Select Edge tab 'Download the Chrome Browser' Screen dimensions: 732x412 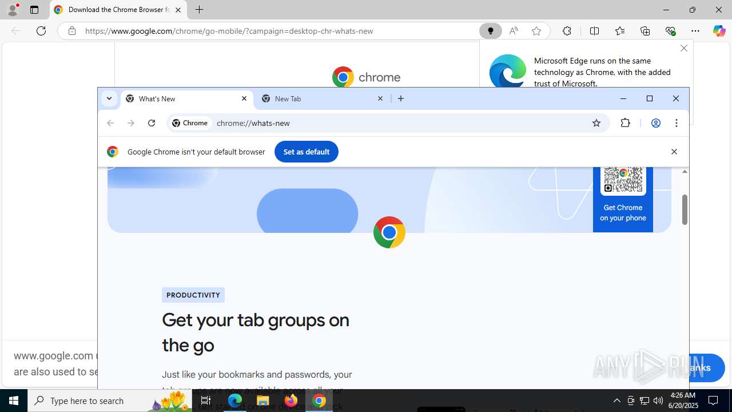point(119,10)
